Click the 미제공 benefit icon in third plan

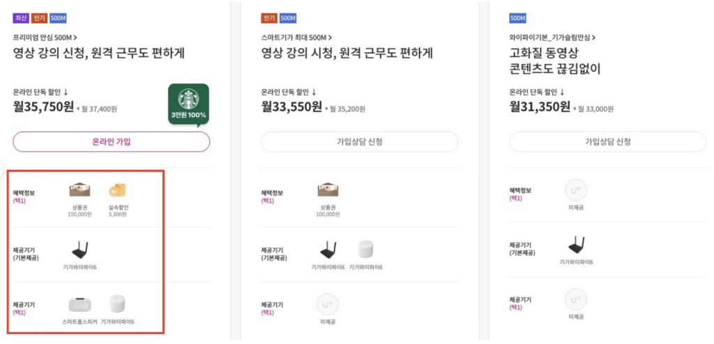pyautogui.click(x=576, y=190)
